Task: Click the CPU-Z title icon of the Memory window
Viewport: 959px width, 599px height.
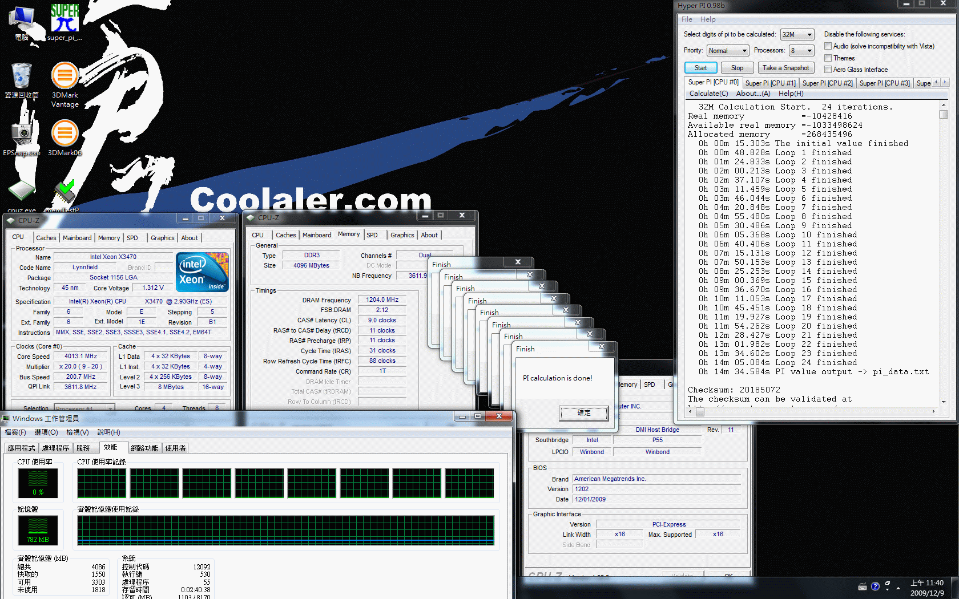Action: tap(250, 217)
